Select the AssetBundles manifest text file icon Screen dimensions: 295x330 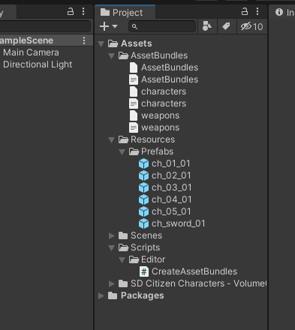[134, 79]
